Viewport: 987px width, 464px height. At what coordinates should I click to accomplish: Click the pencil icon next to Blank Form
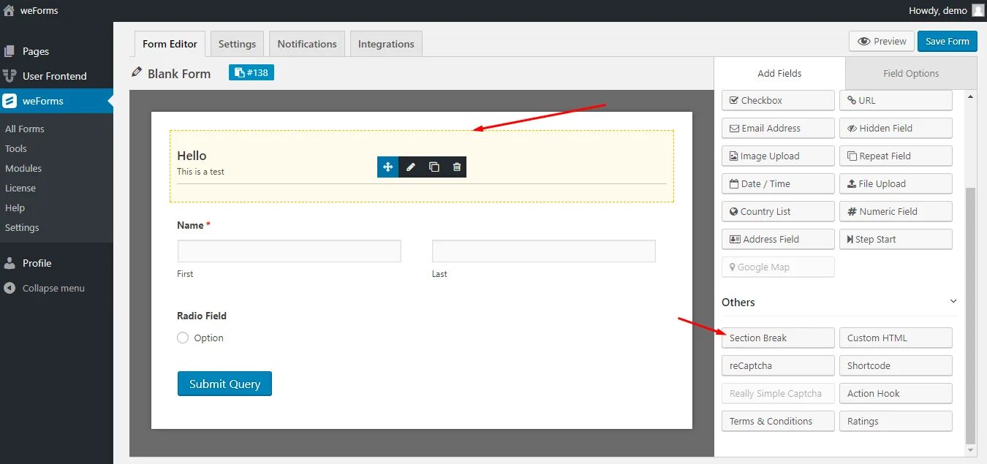click(x=136, y=73)
